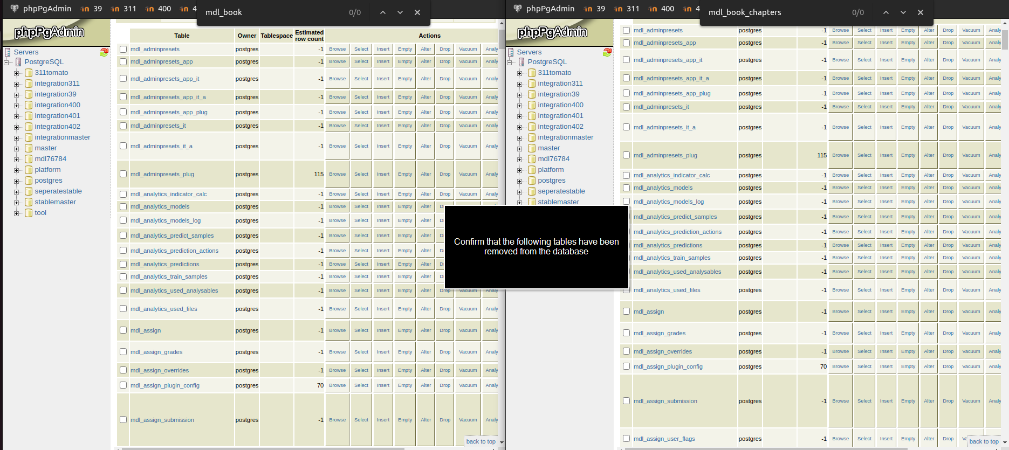Screen dimensions: 1009x450
Task: Click the Servers icon in the mdl_book window
Action: point(8,52)
